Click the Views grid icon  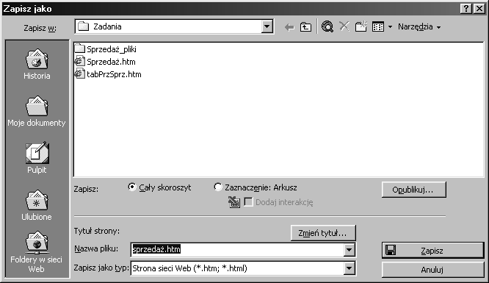click(378, 27)
